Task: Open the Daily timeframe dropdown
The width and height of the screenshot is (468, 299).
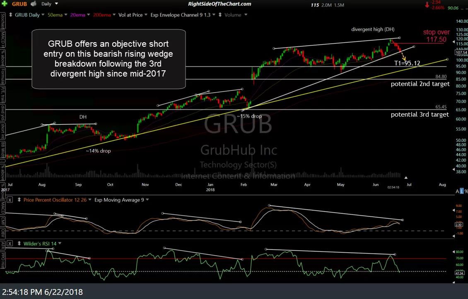Action: point(56,4)
